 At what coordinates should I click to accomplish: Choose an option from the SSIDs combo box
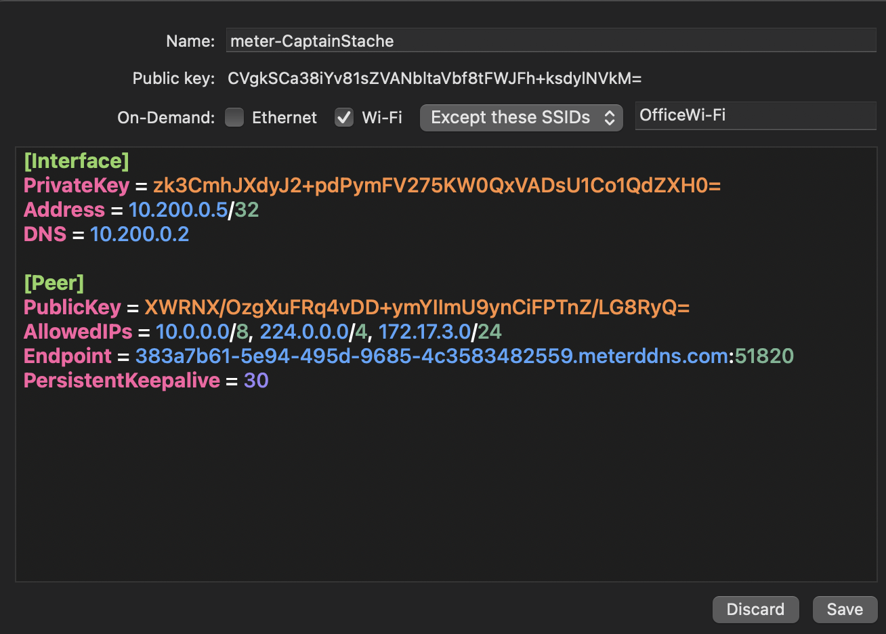(x=520, y=117)
